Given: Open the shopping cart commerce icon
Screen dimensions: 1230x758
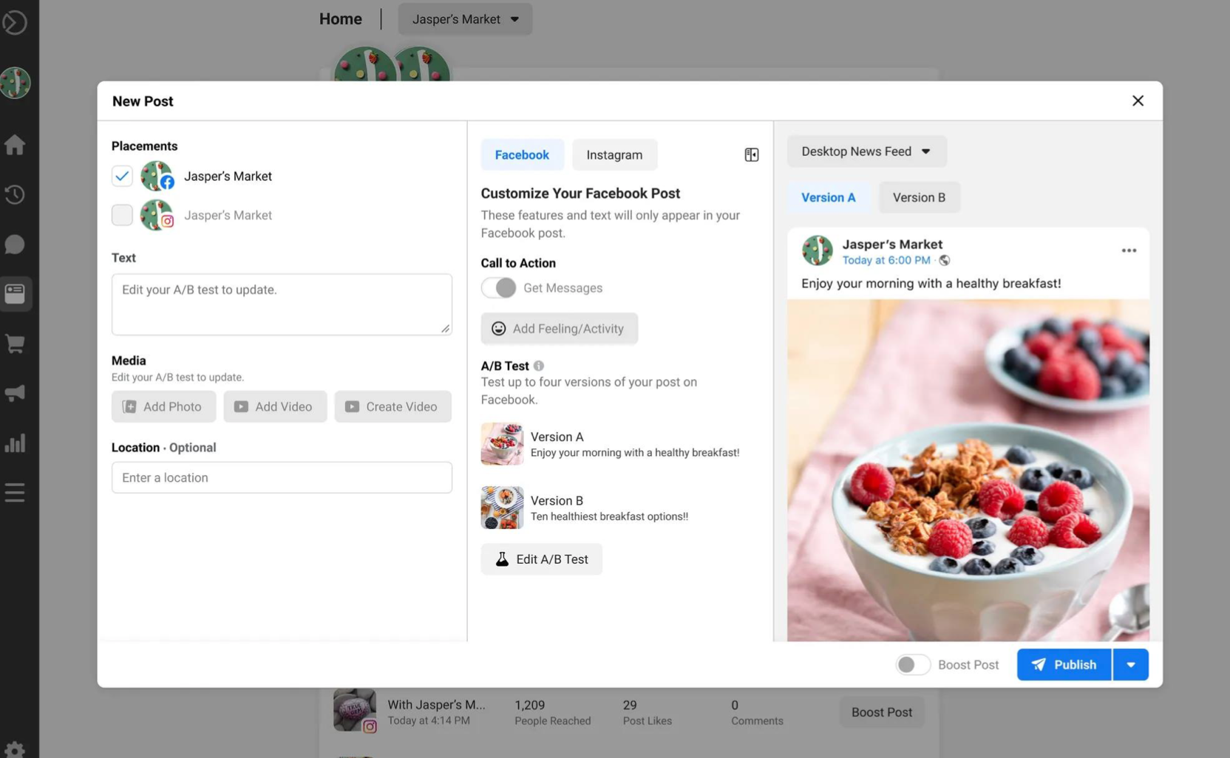Looking at the screenshot, I should click(x=15, y=344).
